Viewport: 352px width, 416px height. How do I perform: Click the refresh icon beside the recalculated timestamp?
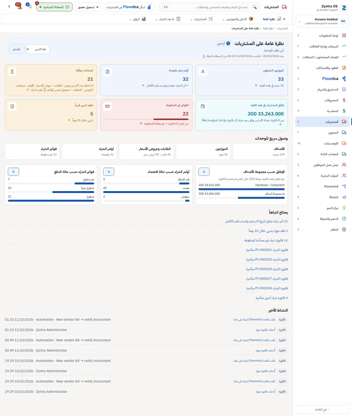[x=204, y=56]
